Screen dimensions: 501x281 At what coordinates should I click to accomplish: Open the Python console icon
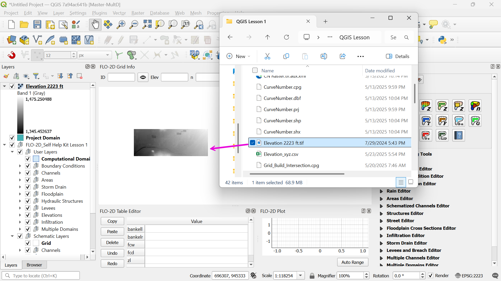(442, 40)
